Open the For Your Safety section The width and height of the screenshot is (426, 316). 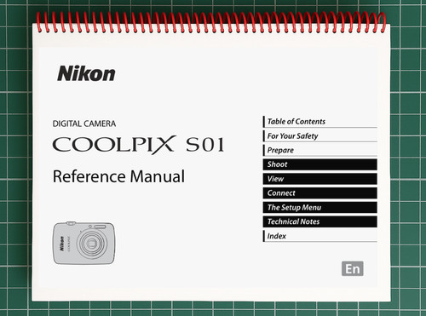tap(320, 136)
